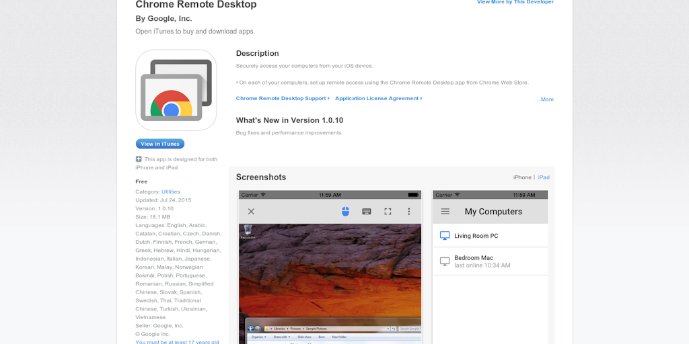Click the wifi icon in the first screenshot status bar
The width and height of the screenshot is (689, 344).
pos(263,195)
